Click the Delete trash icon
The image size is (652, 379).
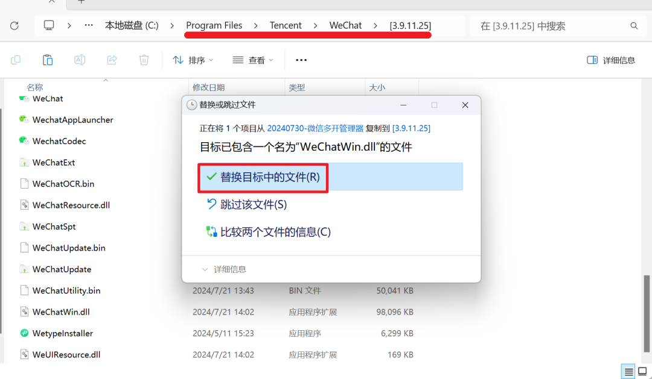[144, 60]
